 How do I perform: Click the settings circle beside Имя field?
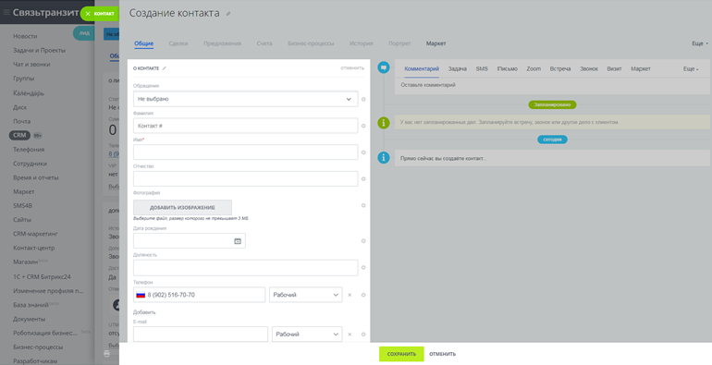(x=363, y=152)
